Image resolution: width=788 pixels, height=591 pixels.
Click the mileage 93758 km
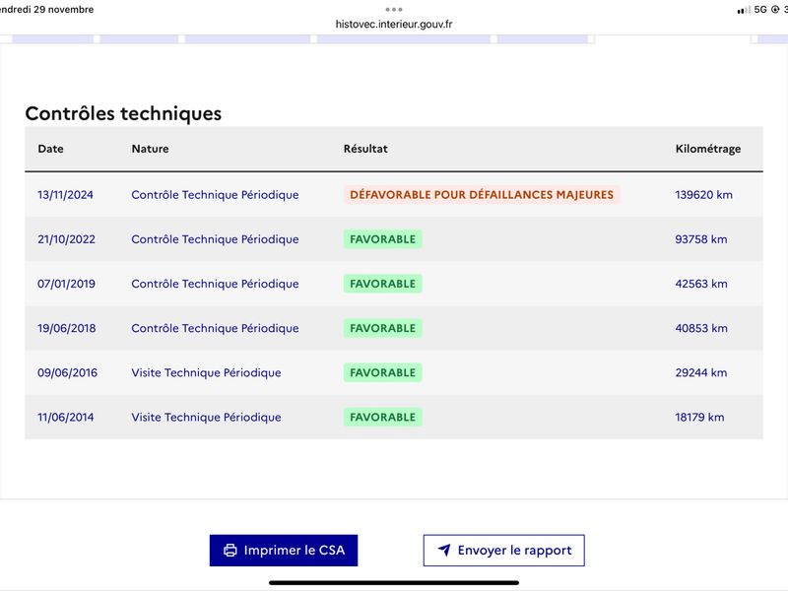click(701, 239)
